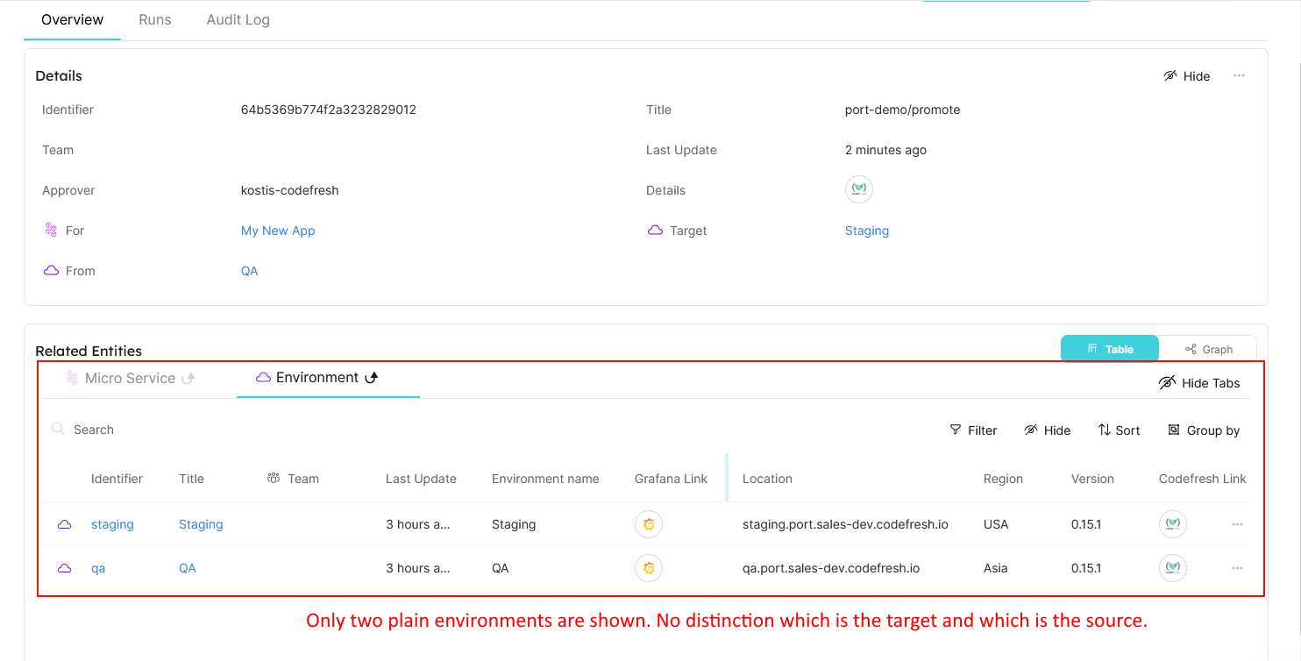This screenshot has height=661, width=1301.
Task: Click Codefresh link icon in qa row
Action: coord(1173,568)
